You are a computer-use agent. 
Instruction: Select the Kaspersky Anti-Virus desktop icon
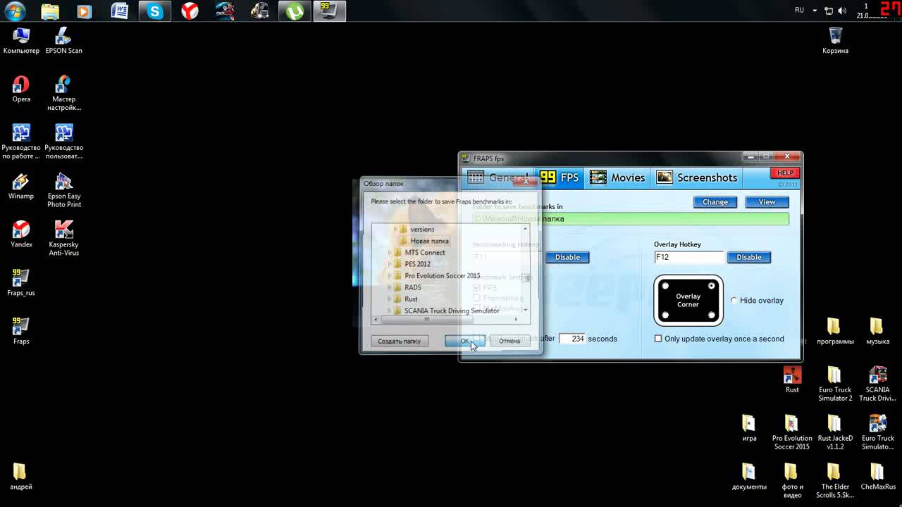[x=63, y=238]
